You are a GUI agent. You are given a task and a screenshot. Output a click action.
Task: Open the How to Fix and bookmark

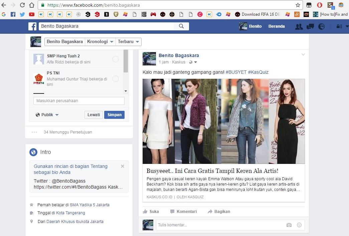point(330,14)
